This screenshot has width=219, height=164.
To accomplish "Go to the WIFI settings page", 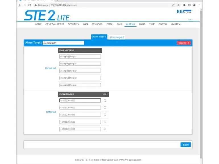I will [86, 24].
